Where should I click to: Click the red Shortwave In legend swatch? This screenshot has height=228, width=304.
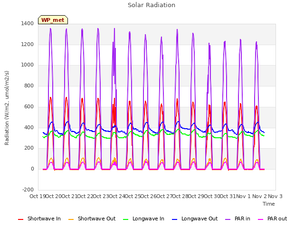(x=20, y=219)
